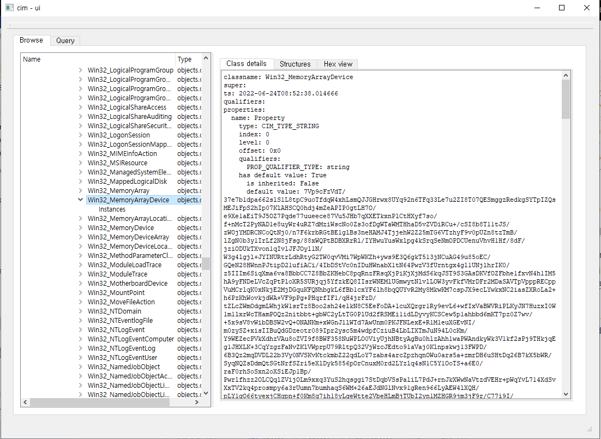Click the 'is inherited: False' line
The width and height of the screenshot is (601, 439).
click(283, 183)
